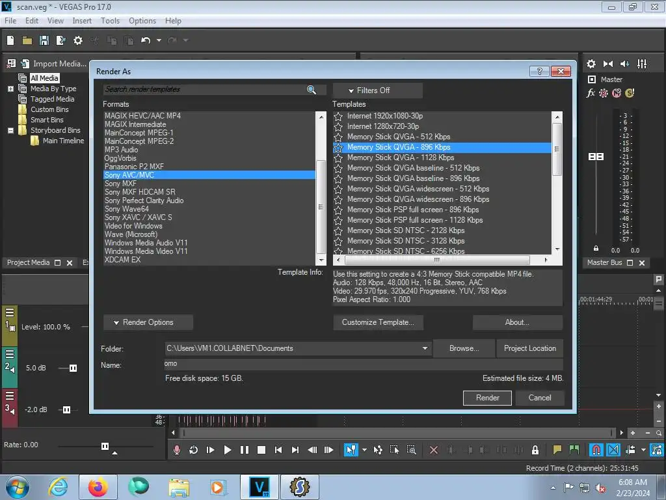The width and height of the screenshot is (666, 500).
Task: Click the Browse button
Action: point(464,348)
